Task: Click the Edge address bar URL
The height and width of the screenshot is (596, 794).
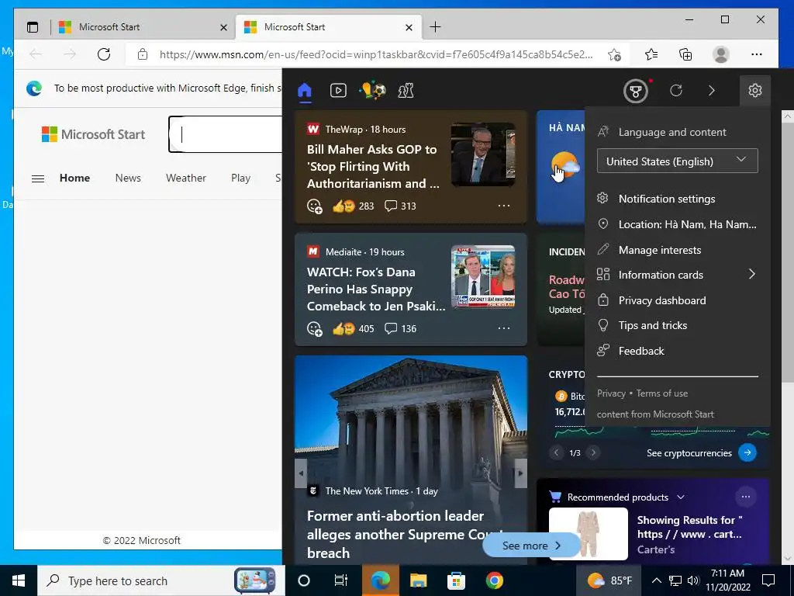Action: coord(376,54)
